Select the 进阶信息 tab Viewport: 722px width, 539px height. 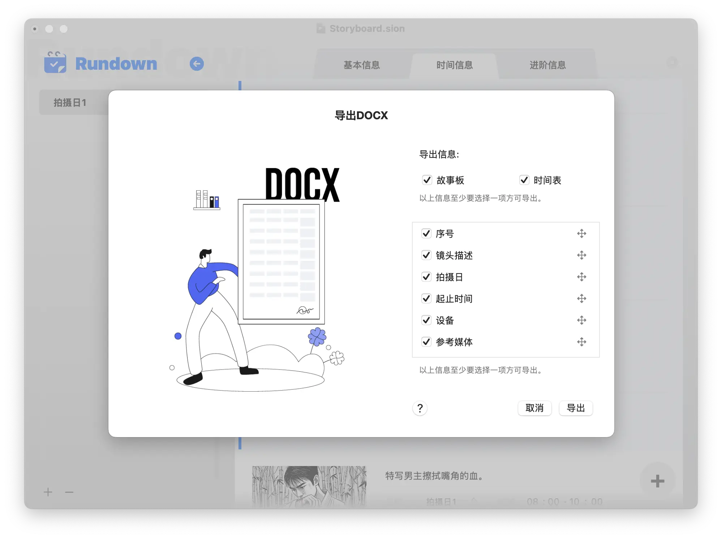click(547, 65)
